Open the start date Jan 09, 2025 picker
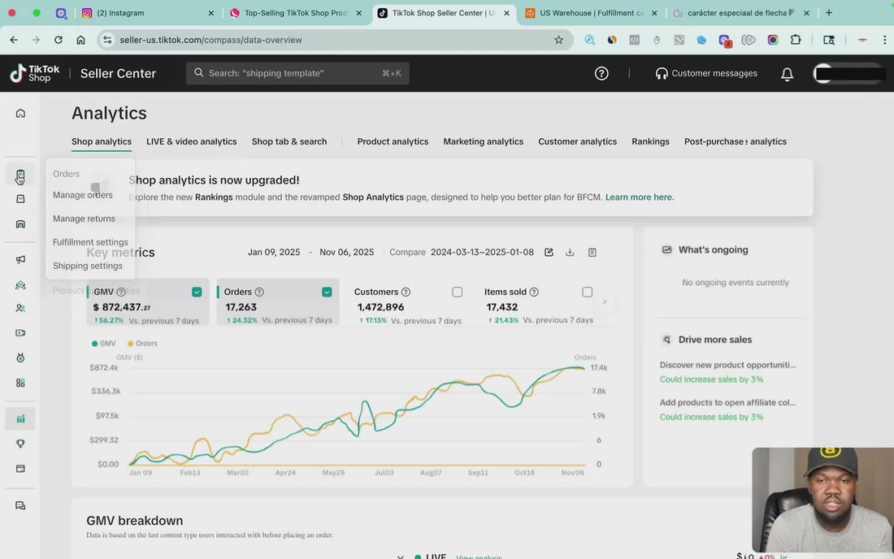 click(274, 253)
